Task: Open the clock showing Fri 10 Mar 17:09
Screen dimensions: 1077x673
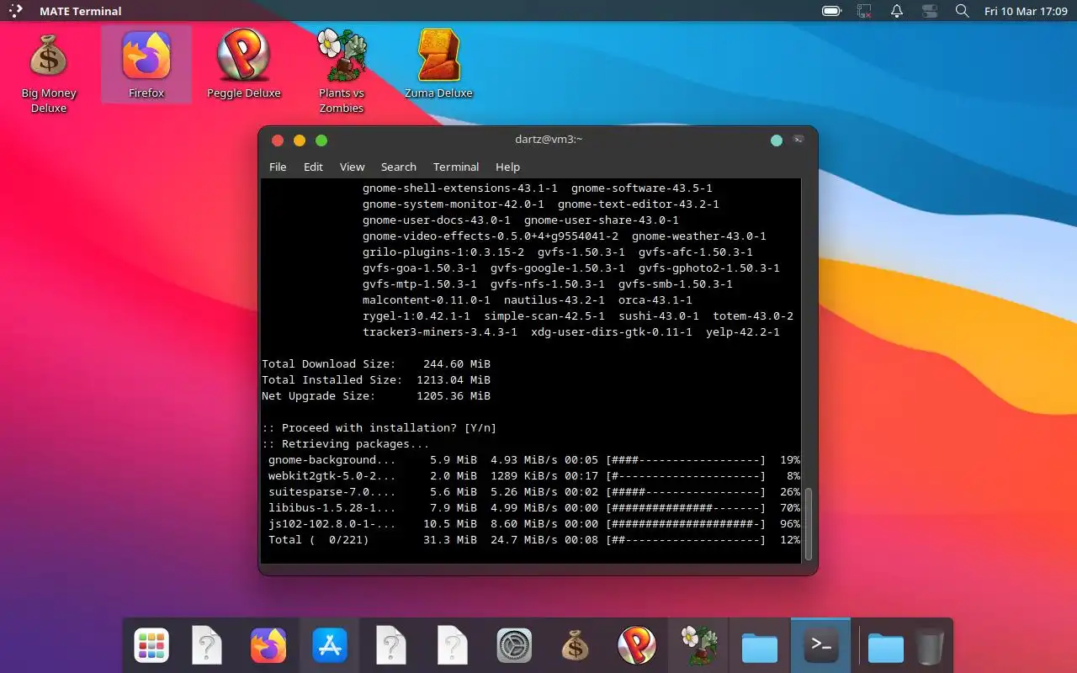Action: click(x=1026, y=11)
